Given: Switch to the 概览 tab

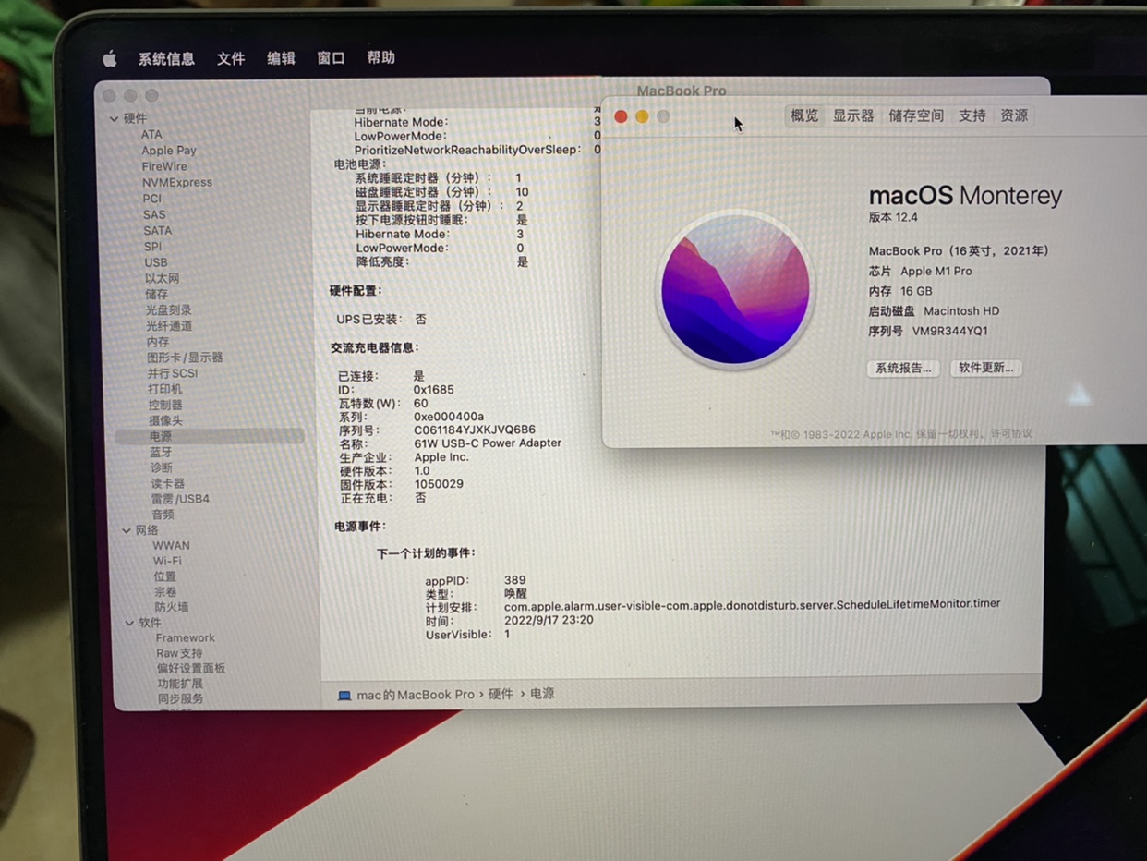Looking at the screenshot, I should click(x=803, y=115).
